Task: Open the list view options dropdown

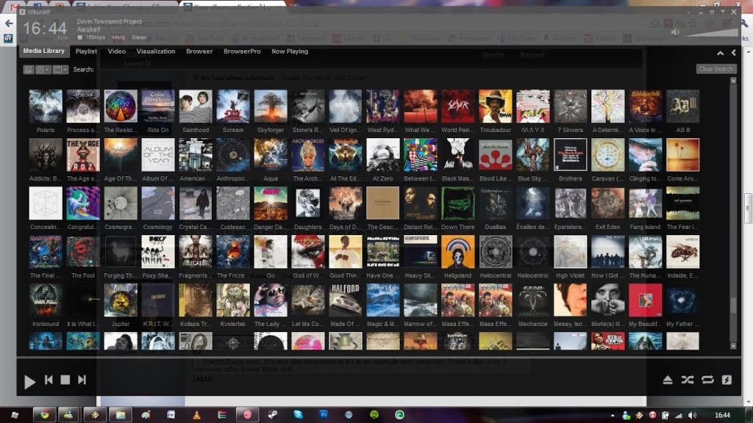Action: tap(44, 70)
